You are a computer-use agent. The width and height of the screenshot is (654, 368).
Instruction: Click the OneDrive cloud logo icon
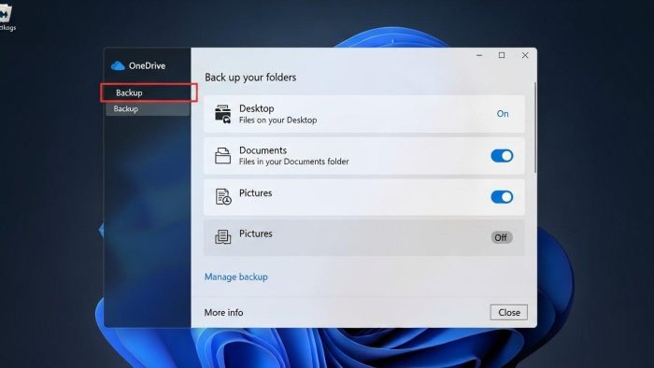coord(118,66)
